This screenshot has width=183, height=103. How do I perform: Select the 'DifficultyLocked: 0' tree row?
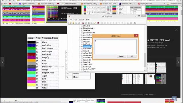pyautogui.click(x=89, y=28)
